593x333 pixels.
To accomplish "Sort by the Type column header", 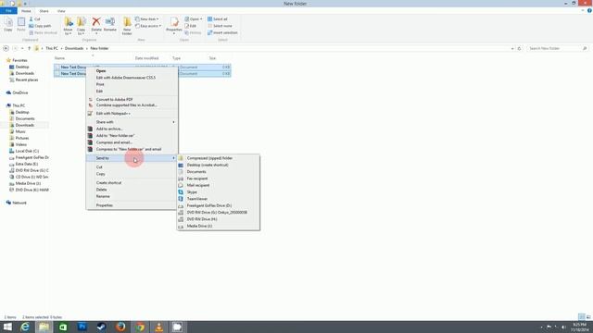I will 176,58.
